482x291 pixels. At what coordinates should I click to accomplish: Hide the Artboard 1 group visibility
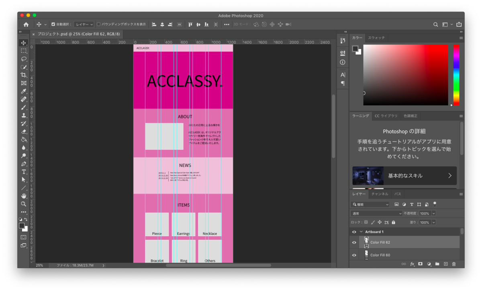pyautogui.click(x=354, y=232)
